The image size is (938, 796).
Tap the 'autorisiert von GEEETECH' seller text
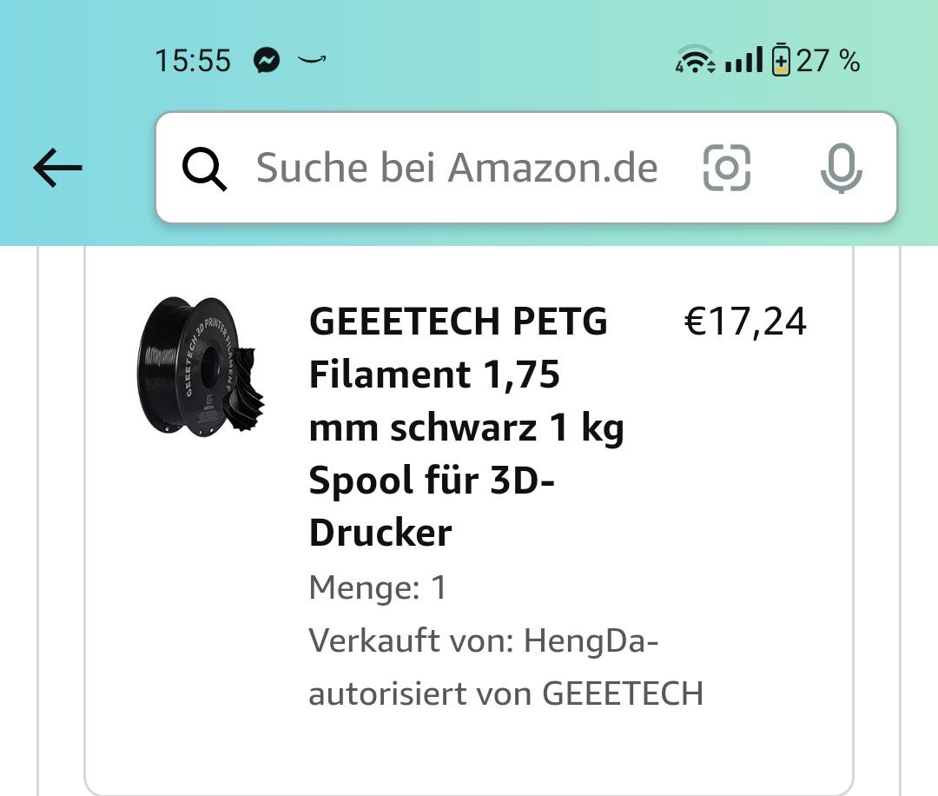click(505, 694)
